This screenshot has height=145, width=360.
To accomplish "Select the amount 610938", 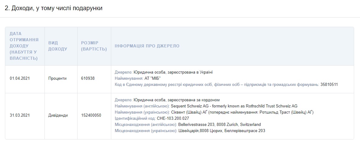I will [88, 78].
